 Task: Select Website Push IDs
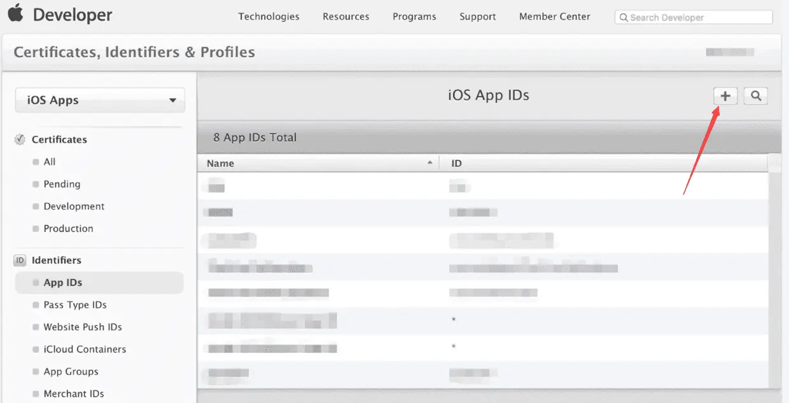[x=83, y=327]
